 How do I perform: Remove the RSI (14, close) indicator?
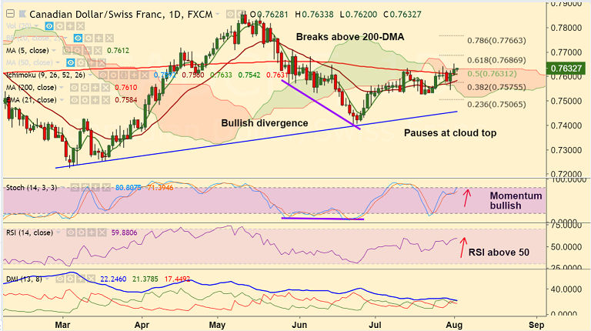click(x=102, y=232)
